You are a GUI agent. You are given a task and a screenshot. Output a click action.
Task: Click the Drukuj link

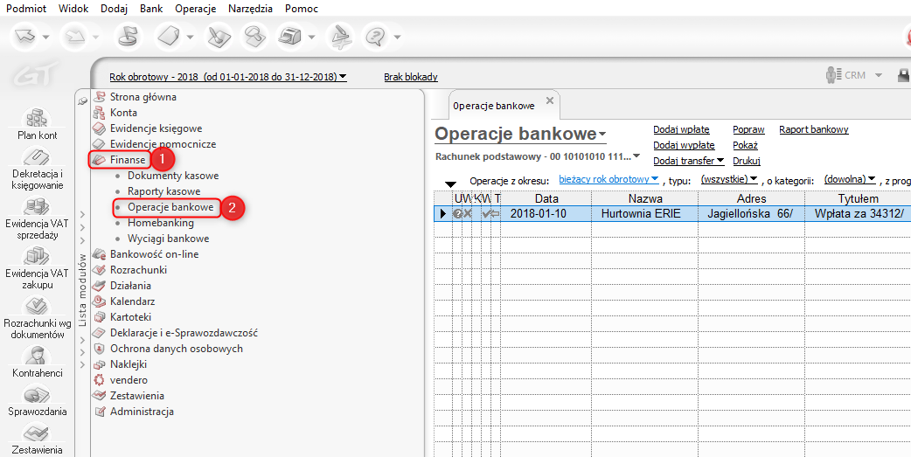[747, 161]
